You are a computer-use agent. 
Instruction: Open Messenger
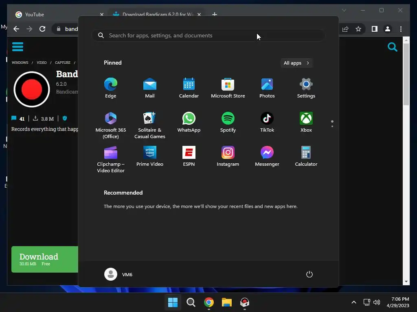click(x=267, y=156)
